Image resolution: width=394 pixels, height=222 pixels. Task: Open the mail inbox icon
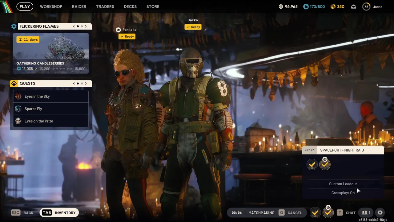click(x=354, y=6)
